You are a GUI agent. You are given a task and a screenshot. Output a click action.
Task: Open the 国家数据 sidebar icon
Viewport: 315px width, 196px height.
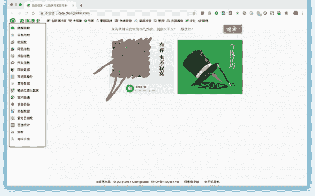pyautogui.click(x=13, y=70)
